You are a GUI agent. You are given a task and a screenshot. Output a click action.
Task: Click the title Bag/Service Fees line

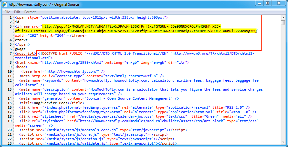tap(52, 103)
